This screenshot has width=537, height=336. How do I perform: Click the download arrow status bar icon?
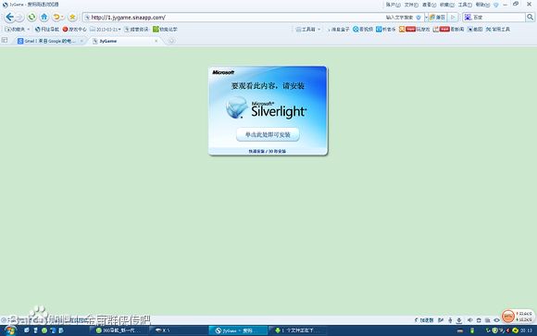tap(459, 320)
